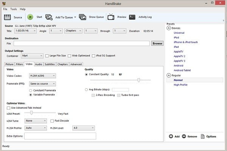227x151 pixels.
Task: Click the Browse button for destination
Action: (157, 43)
